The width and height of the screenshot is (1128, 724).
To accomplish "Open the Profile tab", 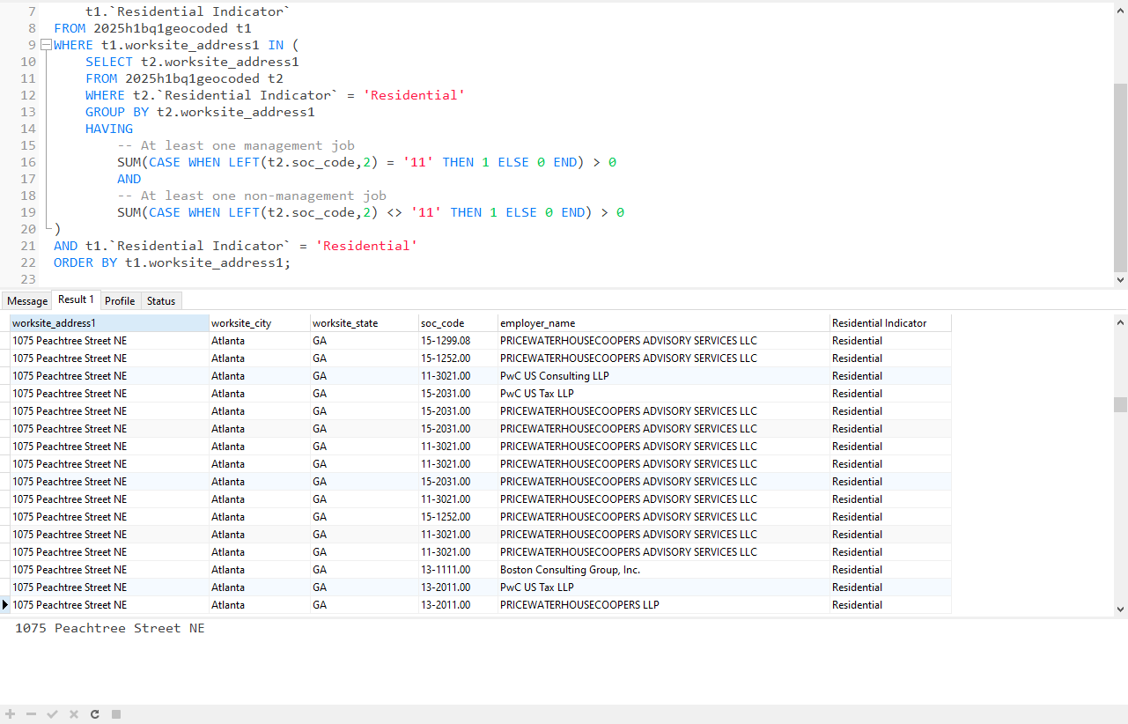I will [120, 301].
